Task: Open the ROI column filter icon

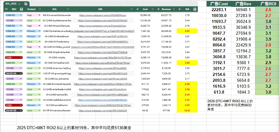Action: 195,9
